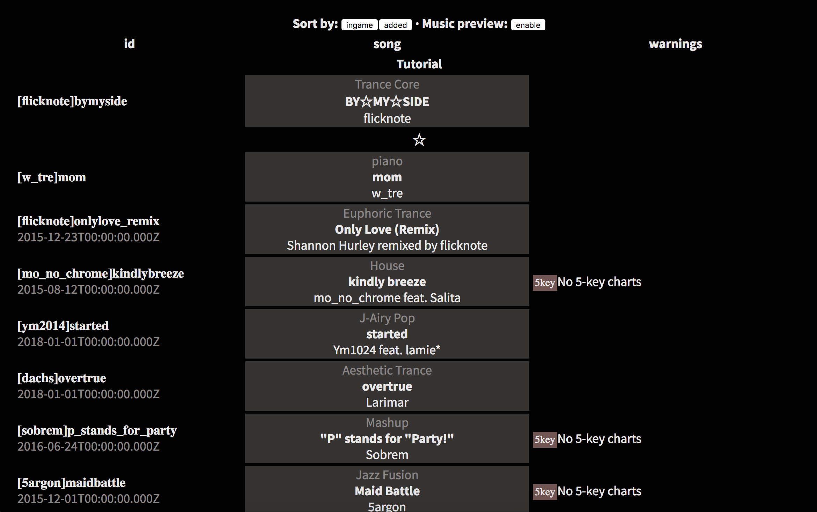Click the 5key badge on the Maid Battle row
This screenshot has height=512, width=817.
[x=544, y=491]
